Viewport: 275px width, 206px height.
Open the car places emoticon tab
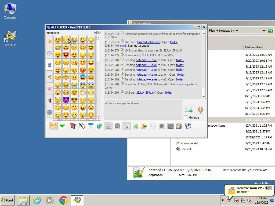pos(50,100)
